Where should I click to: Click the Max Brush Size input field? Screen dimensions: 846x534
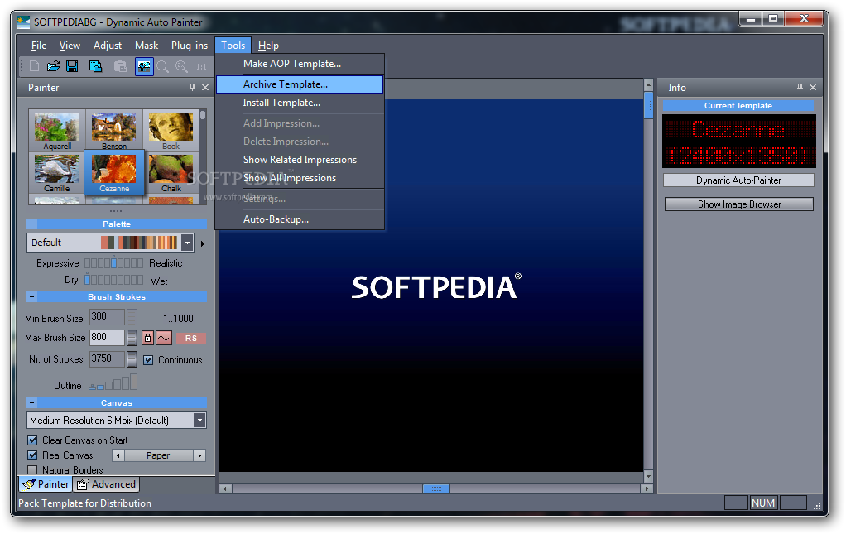click(x=107, y=338)
